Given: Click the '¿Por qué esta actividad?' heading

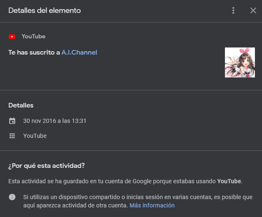Looking at the screenshot, I should (47, 166).
